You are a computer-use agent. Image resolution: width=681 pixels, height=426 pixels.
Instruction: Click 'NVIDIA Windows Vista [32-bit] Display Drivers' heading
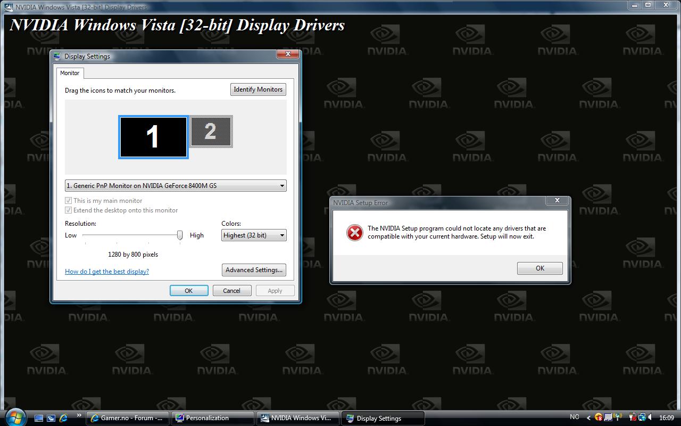click(177, 25)
